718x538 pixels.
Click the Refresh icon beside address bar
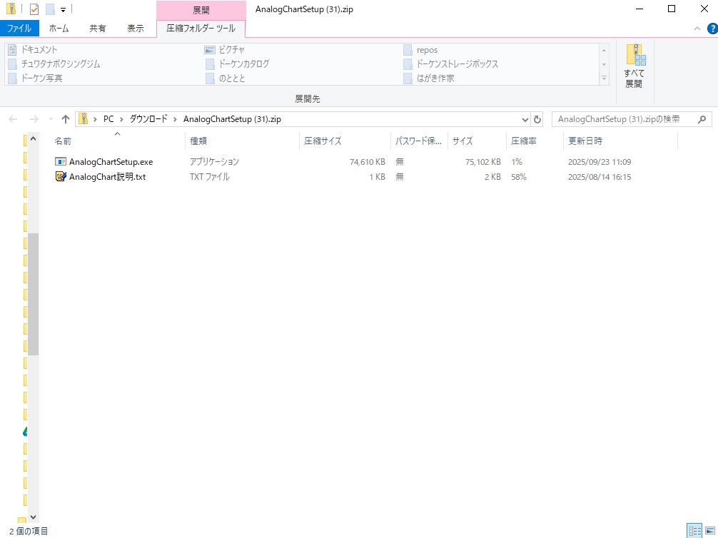[x=537, y=119]
